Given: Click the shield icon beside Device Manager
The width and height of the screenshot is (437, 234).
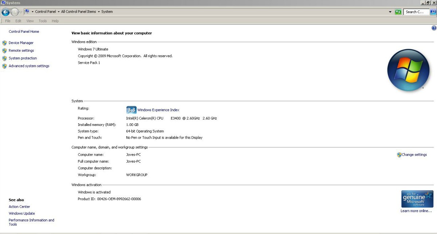Looking at the screenshot, I should (x=4, y=43).
